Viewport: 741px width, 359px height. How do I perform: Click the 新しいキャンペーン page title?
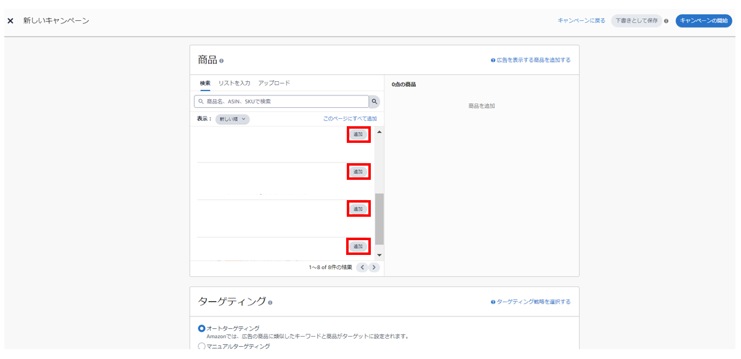pos(56,21)
